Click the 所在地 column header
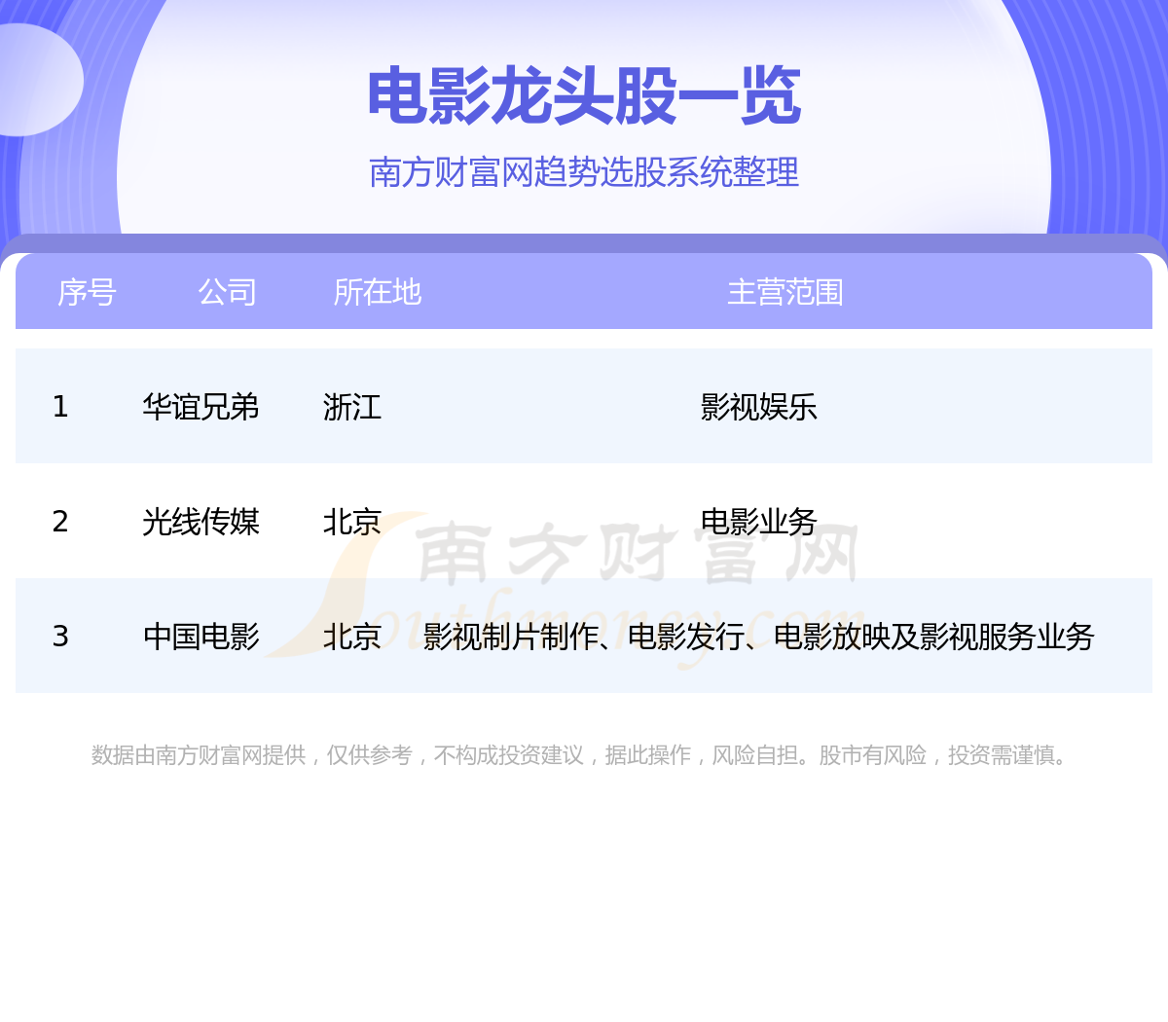 click(377, 292)
